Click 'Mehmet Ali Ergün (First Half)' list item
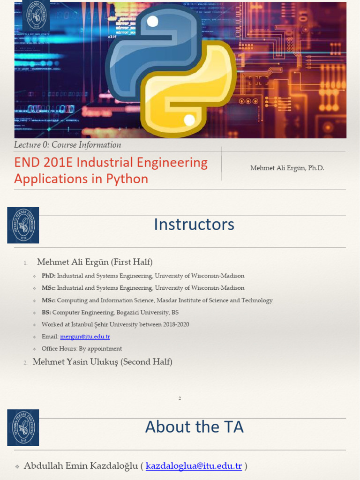This screenshot has height=480, width=360. click(x=95, y=262)
